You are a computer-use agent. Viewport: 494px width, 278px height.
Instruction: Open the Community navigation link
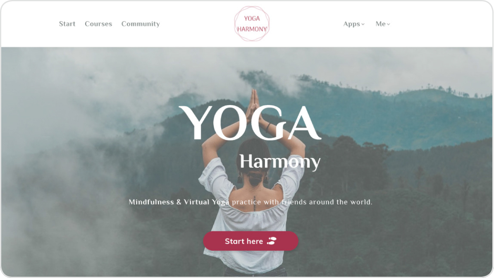point(141,24)
